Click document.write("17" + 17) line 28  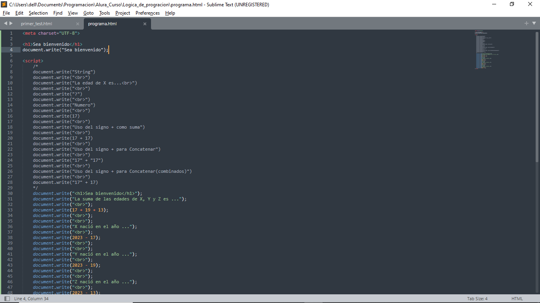pyautogui.click(x=65, y=182)
